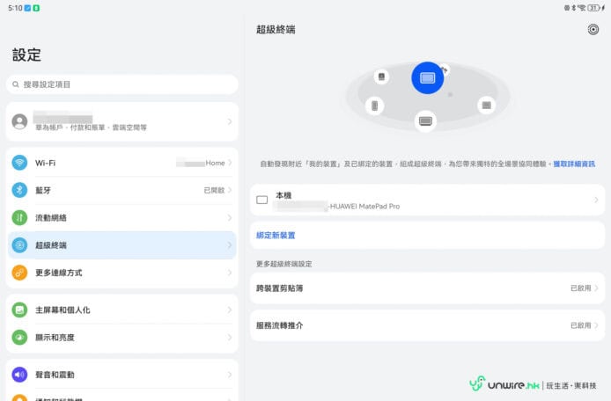Expand the Huawei account profile row
Screen dimensions: 611x401
(x=121, y=122)
